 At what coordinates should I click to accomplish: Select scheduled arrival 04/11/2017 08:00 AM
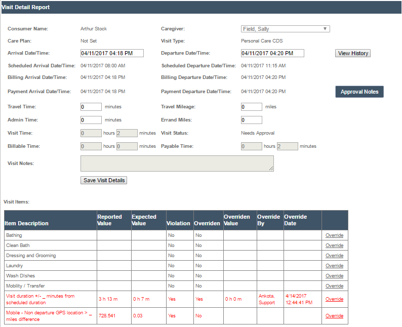point(103,66)
